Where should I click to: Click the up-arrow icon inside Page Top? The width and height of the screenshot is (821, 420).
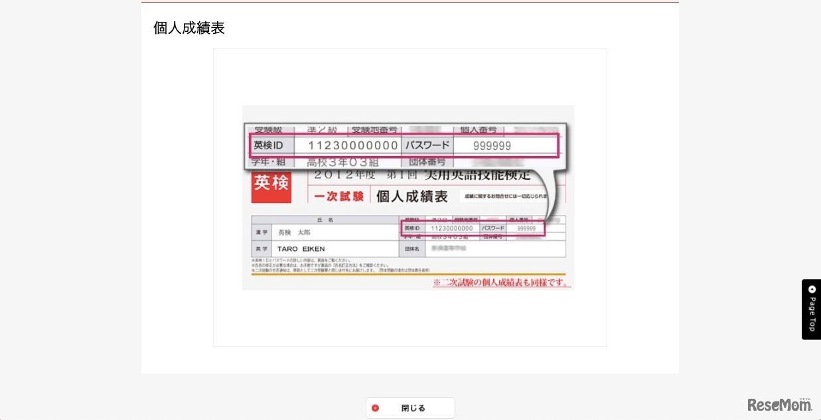[812, 289]
